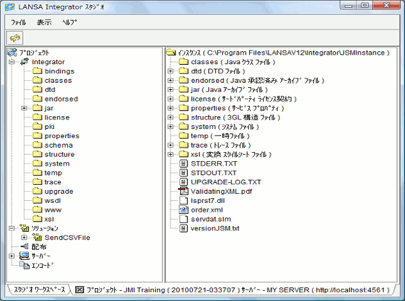Select the www folder icon
Viewport: 405px width, 301px height.
click(37, 210)
